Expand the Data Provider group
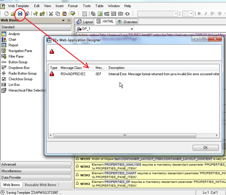Image resolution: width=226 pixels, height=195 pixels. [x=36, y=177]
